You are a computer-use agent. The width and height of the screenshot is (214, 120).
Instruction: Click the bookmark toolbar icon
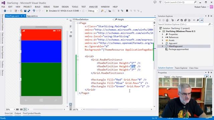pos(127,11)
